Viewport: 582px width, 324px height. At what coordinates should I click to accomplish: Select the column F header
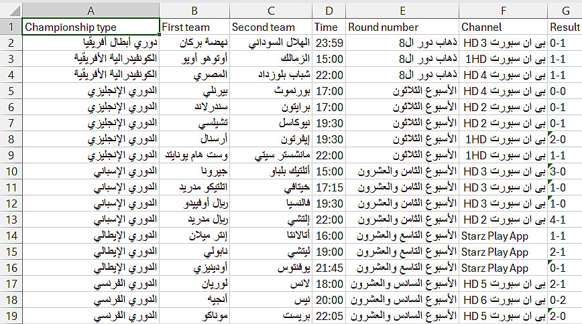[x=502, y=9]
